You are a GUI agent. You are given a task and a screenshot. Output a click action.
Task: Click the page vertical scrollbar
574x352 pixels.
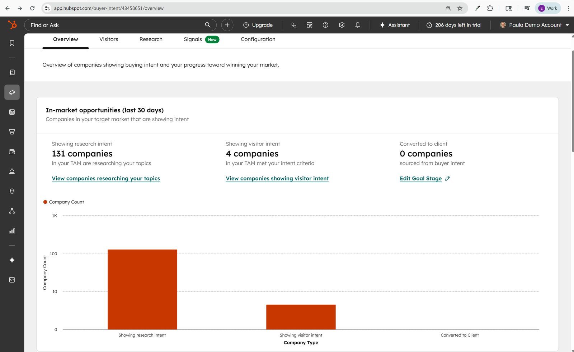(572, 101)
